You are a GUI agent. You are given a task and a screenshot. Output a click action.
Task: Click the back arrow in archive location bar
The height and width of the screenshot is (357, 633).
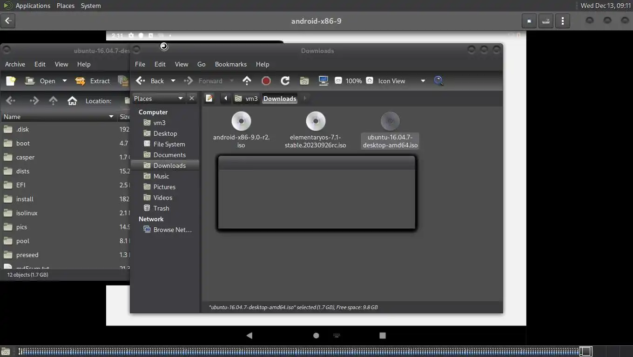coord(11,101)
